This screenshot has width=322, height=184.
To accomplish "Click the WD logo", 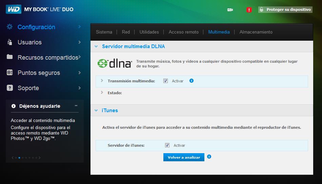I will 14,9.
